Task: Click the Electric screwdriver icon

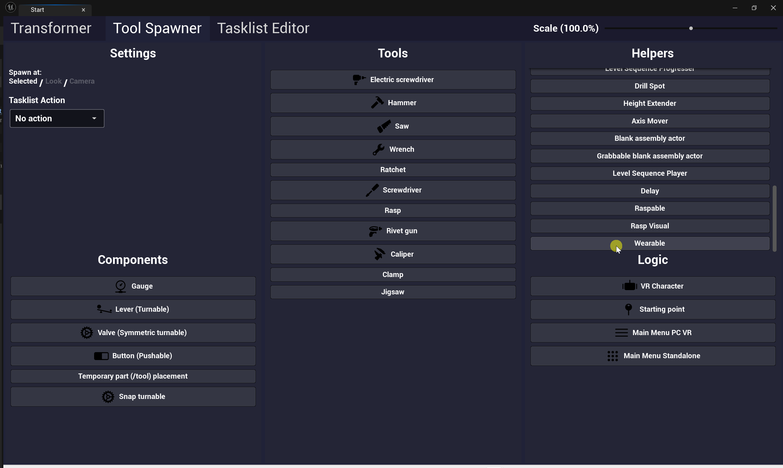Action: [x=359, y=79]
